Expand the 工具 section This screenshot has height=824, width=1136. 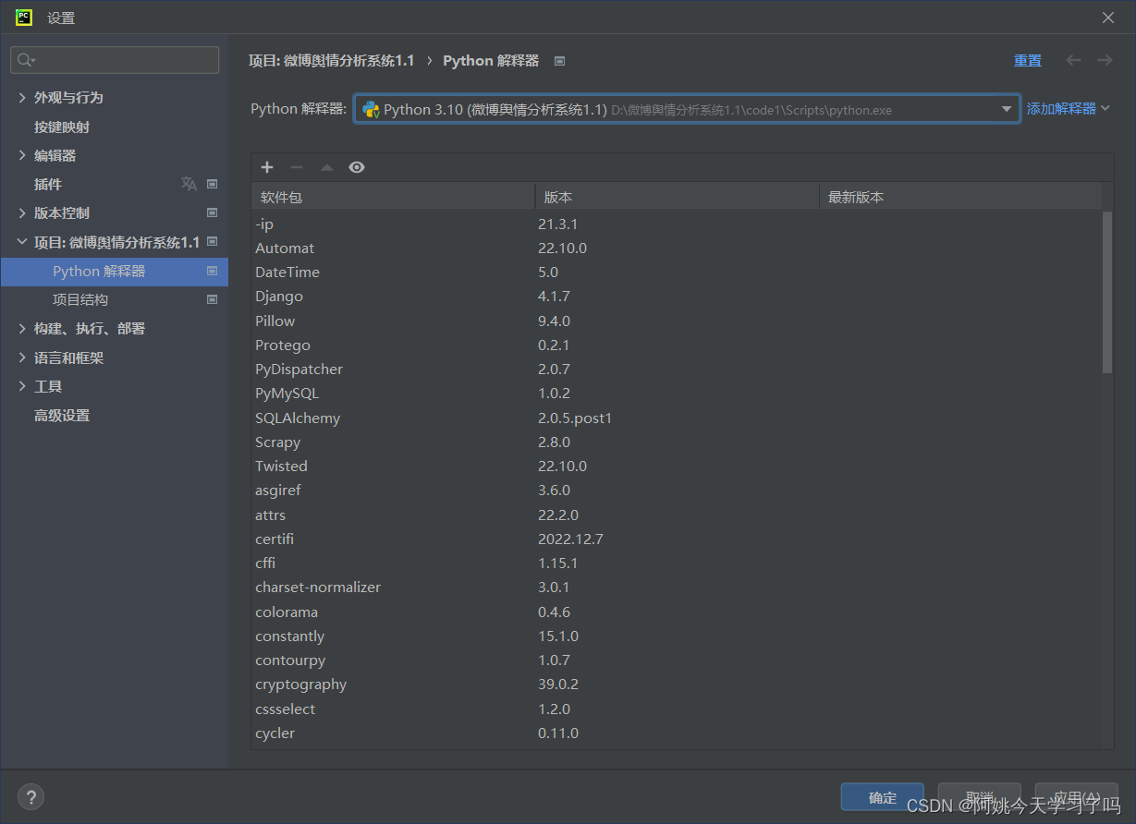[x=22, y=386]
